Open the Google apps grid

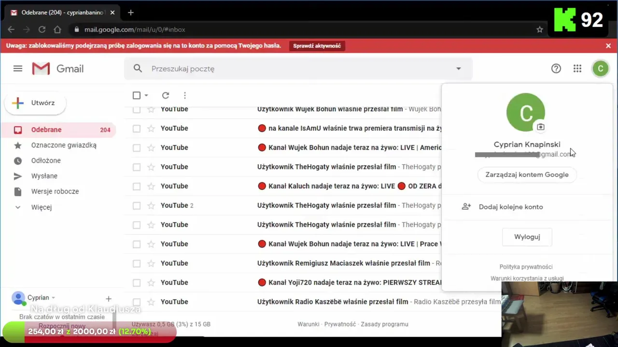pos(577,68)
